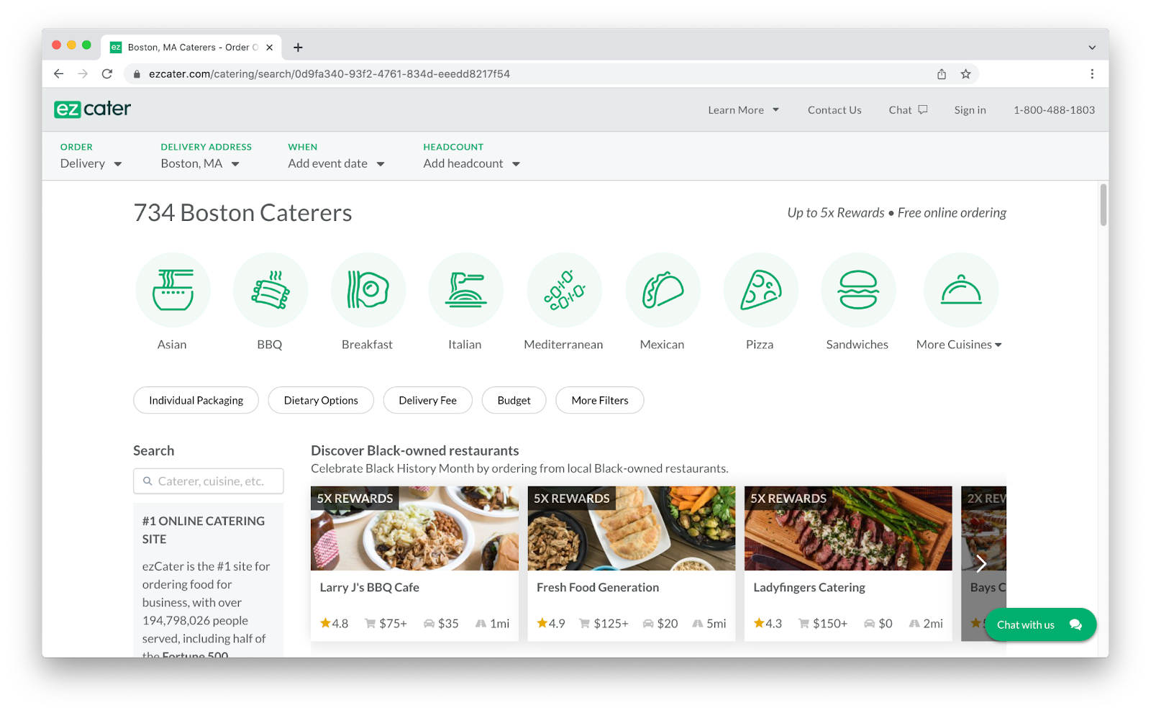Select the Italian pasta icon
This screenshot has width=1151, height=713.
coord(466,290)
